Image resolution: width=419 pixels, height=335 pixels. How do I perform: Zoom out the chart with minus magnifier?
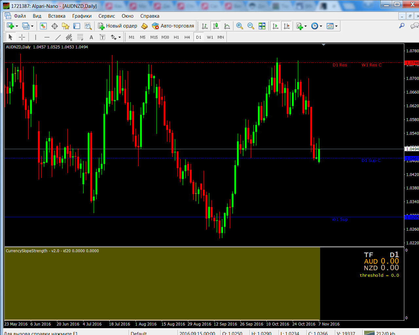click(251, 26)
